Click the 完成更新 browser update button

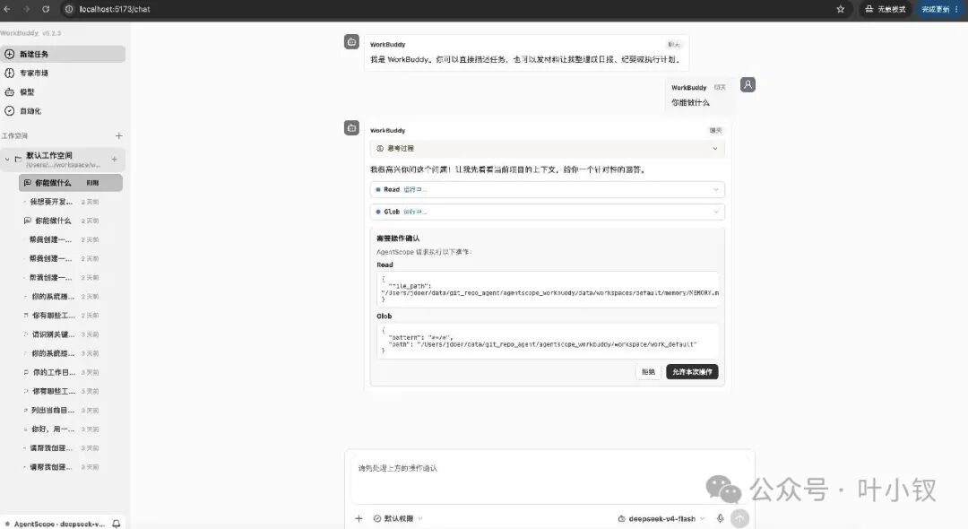click(x=938, y=9)
